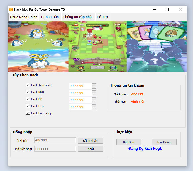Click the Tạm Dừng button

click(164, 142)
